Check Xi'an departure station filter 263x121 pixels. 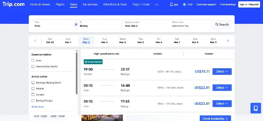(33, 60)
